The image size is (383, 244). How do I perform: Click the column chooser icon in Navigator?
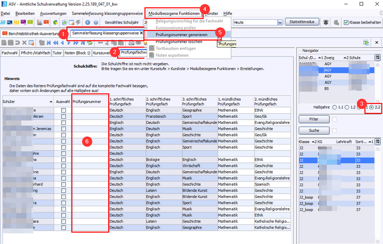(x=378, y=58)
